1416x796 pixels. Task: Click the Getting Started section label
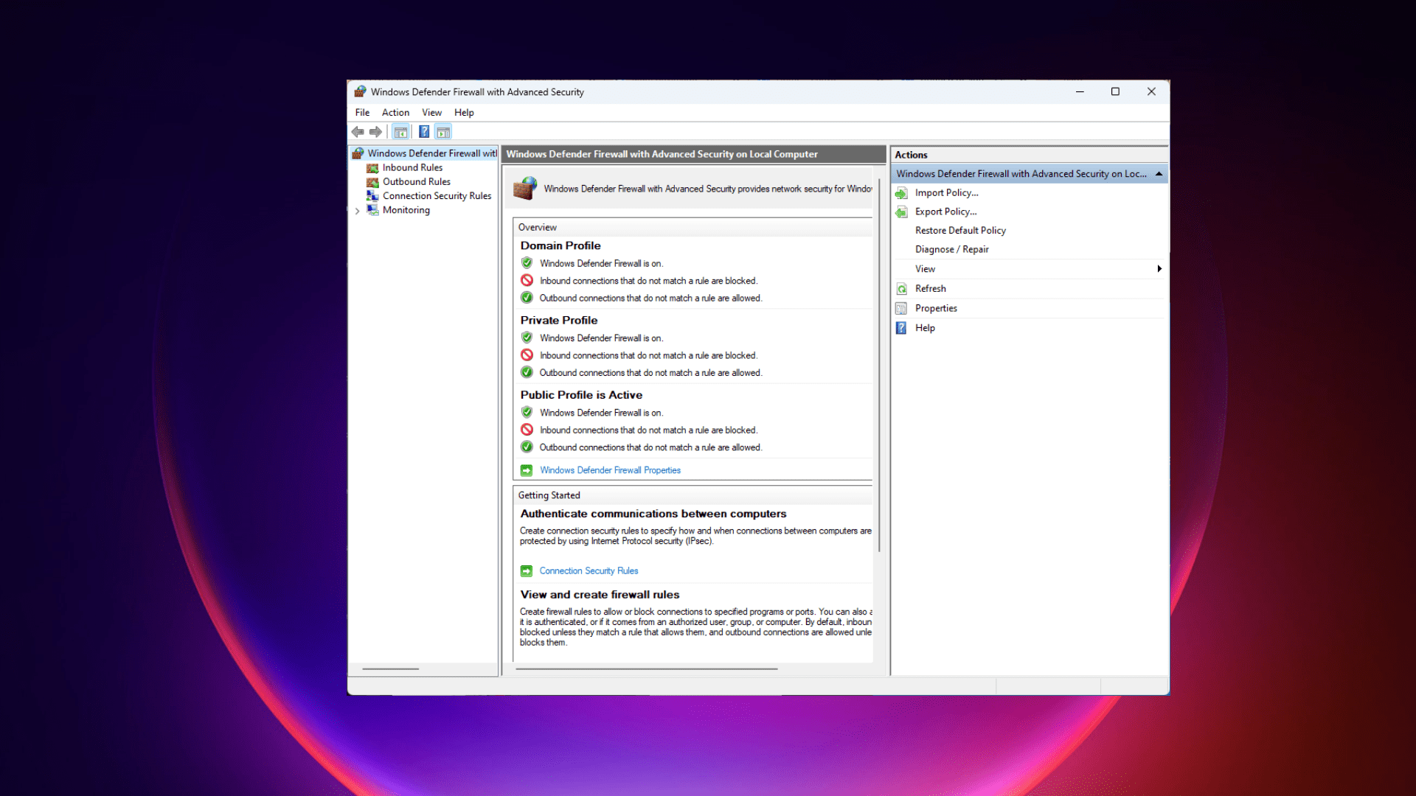pos(549,495)
